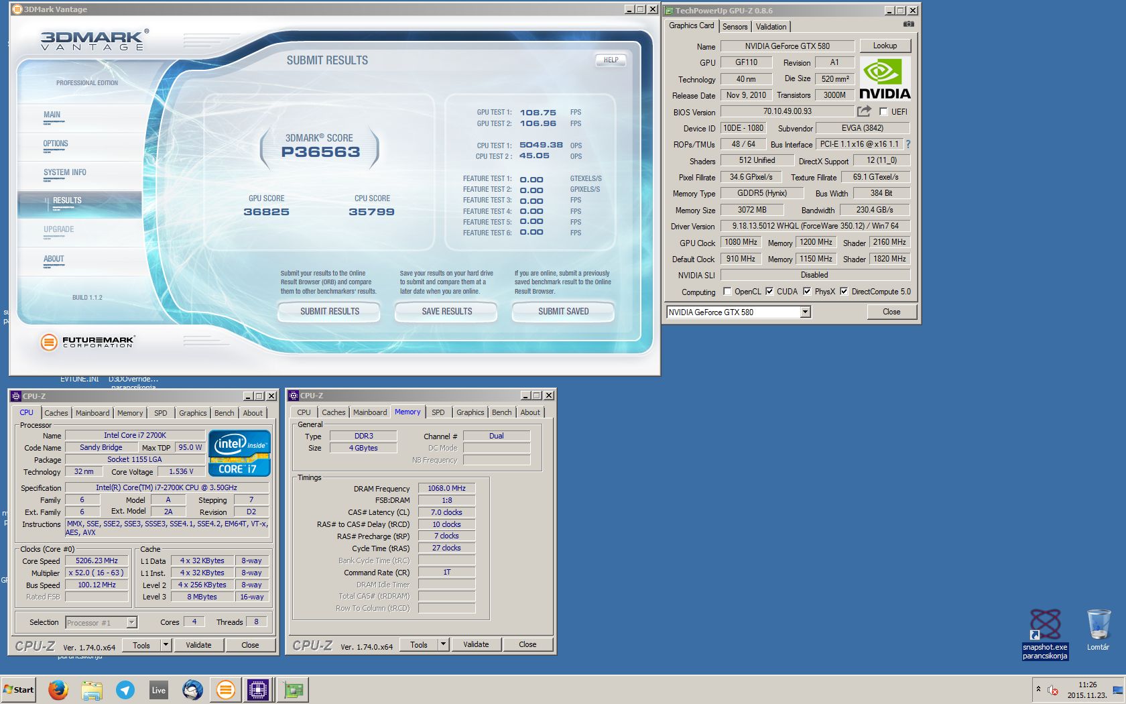1126x704 pixels.
Task: Open the GPU selector dropdown in GPU-Z
Action: click(805, 312)
